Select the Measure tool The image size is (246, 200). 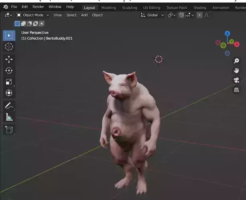point(9,117)
